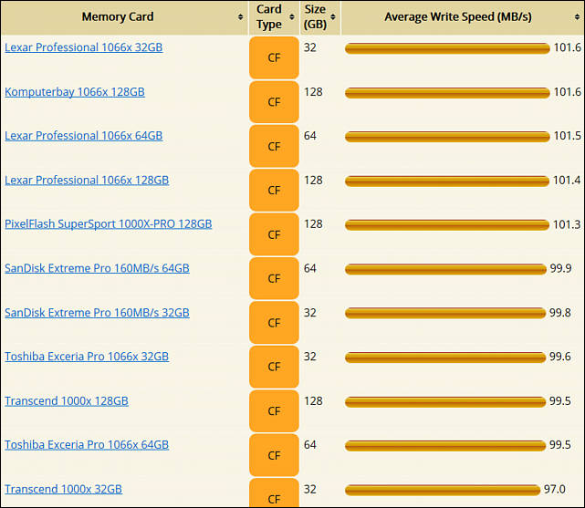Click CF badge for Toshiba 32GB row
585x508 pixels.
[x=274, y=367]
